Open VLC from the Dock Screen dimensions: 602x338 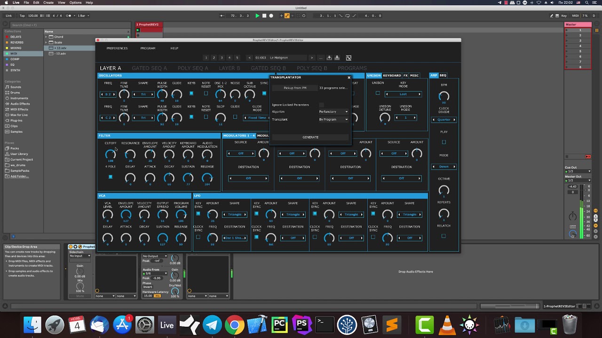click(447, 325)
